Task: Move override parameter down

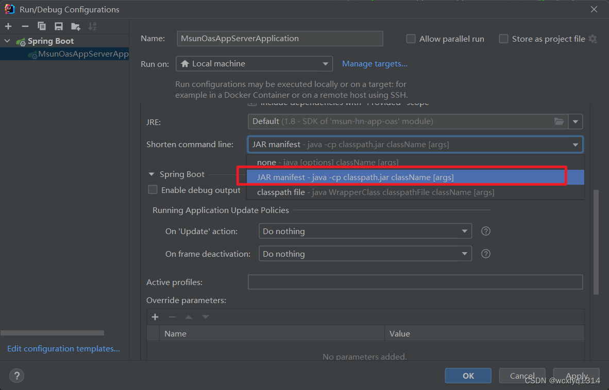Action: 206,317
